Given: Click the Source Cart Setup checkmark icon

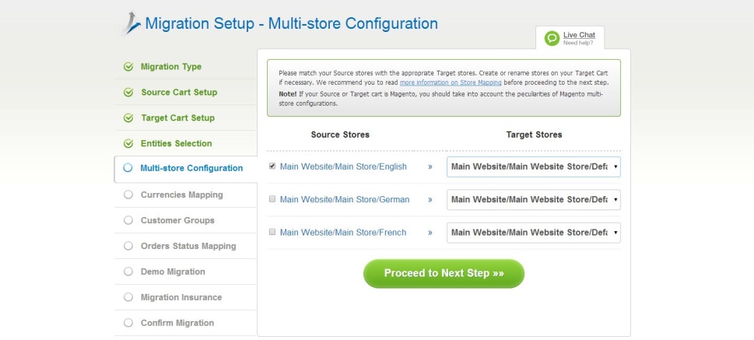Looking at the screenshot, I should [x=128, y=93].
